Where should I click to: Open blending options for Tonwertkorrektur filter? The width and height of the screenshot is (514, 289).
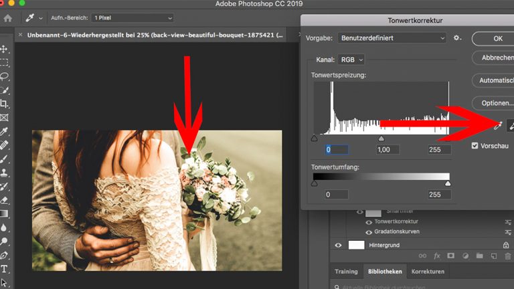point(508,222)
